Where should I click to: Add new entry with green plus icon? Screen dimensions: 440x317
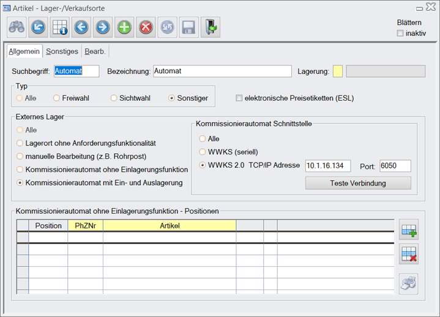124,27
